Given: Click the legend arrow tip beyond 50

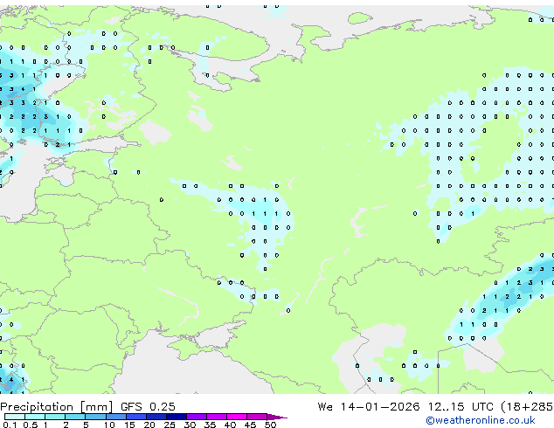Looking at the screenshot, I should click(277, 417).
